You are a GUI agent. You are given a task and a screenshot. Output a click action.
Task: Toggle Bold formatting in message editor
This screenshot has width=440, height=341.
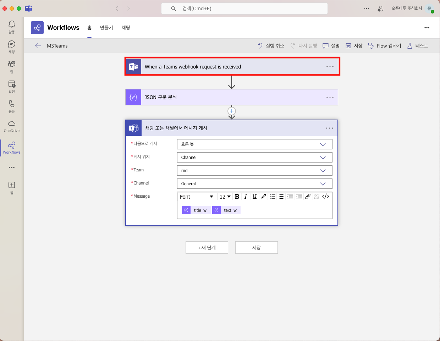[x=237, y=197]
